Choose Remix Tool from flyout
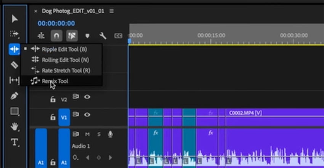Screen dimensions: 324x168 coord(62,81)
